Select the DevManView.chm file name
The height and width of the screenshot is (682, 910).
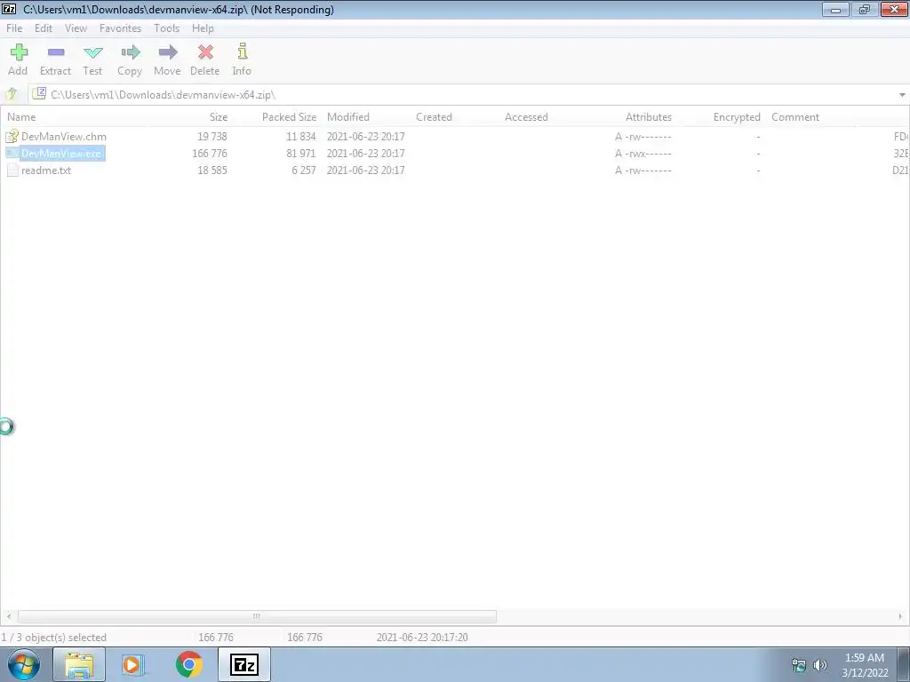(64, 136)
